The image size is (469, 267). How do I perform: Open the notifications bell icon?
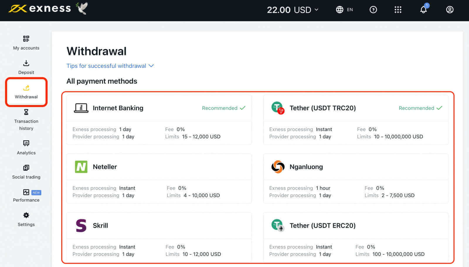(x=423, y=10)
